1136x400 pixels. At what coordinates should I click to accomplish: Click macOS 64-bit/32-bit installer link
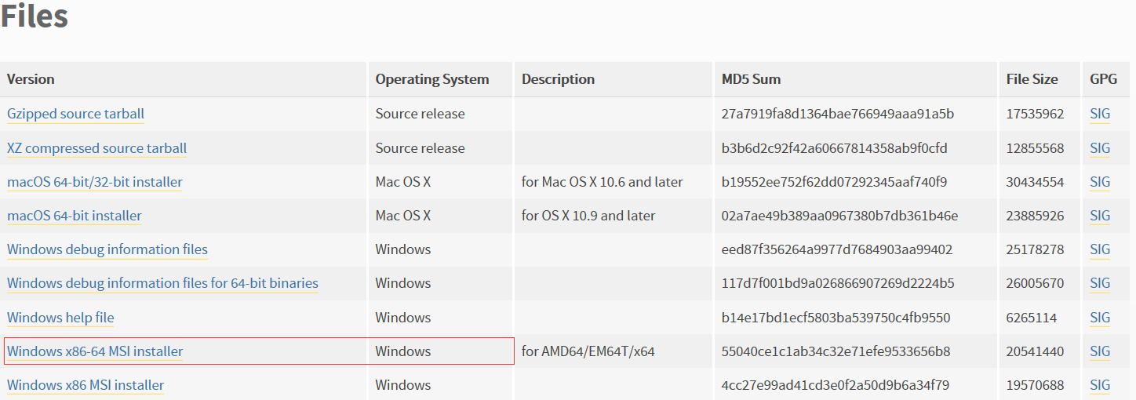94,182
